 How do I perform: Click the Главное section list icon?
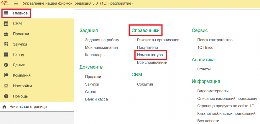click(6, 13)
